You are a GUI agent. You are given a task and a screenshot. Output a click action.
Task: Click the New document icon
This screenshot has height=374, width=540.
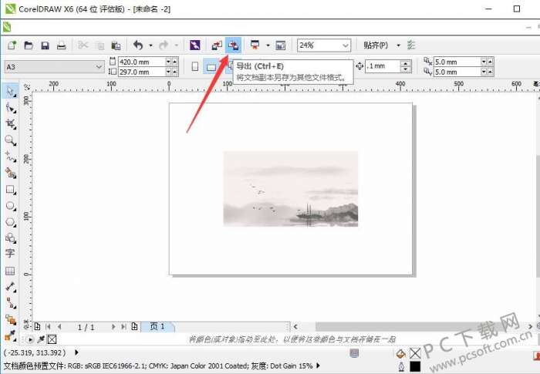[12, 45]
